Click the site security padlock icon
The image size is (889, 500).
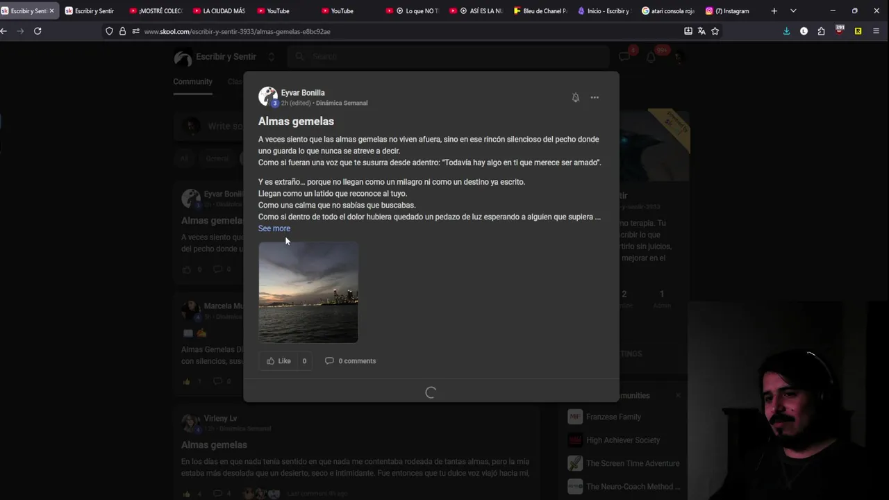[x=122, y=31]
